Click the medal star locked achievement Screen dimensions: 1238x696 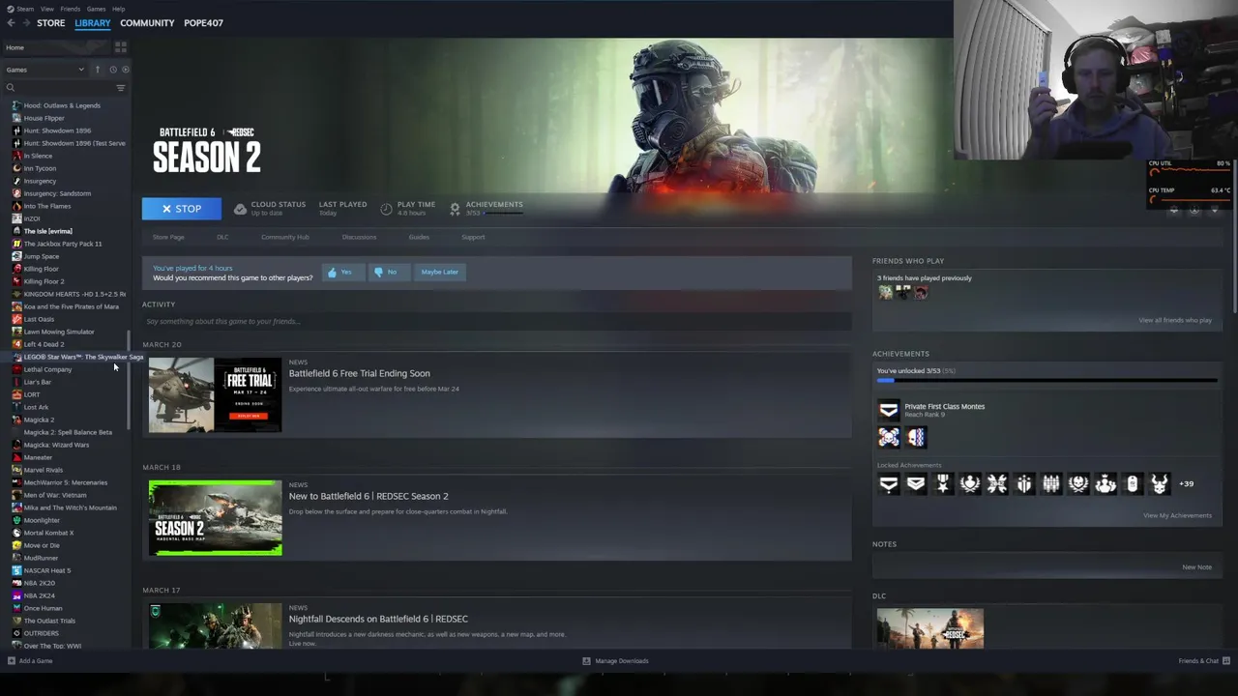pos(942,483)
